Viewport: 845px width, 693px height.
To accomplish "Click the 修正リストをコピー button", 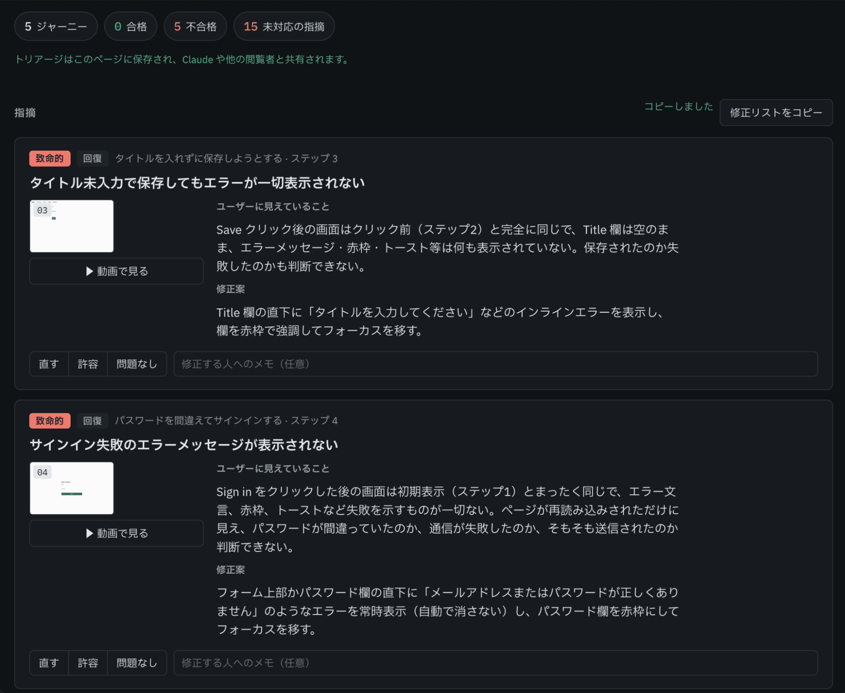I will click(776, 112).
